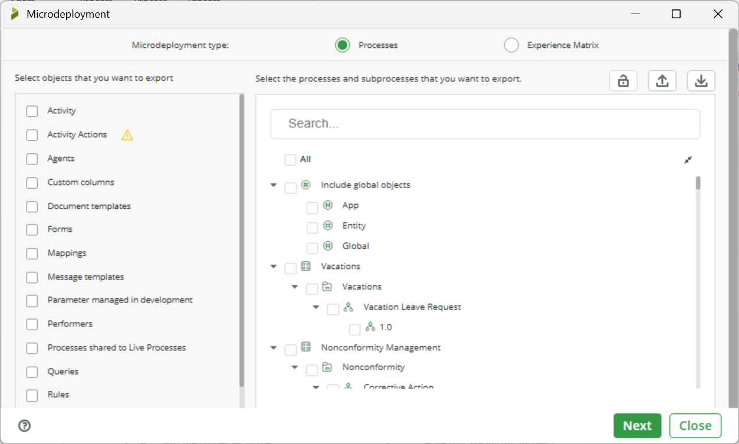Check the Rules checkbox
Viewport: 739px width, 444px height.
(x=32, y=395)
